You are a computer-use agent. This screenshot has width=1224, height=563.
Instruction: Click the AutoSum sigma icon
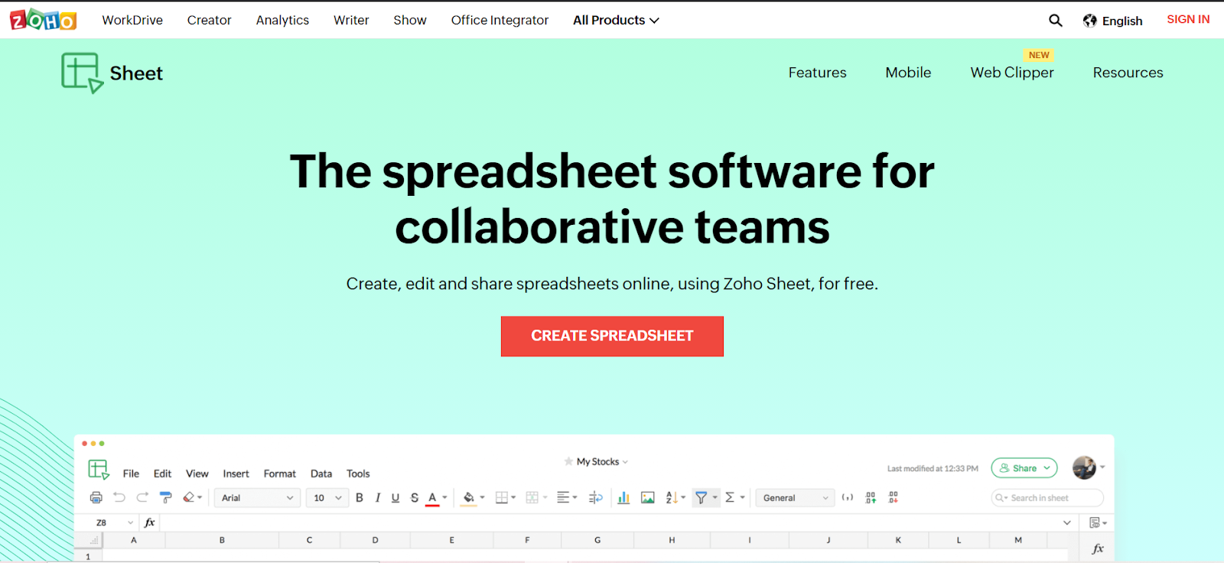pyautogui.click(x=730, y=498)
